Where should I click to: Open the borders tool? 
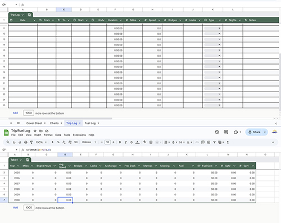[151, 142]
